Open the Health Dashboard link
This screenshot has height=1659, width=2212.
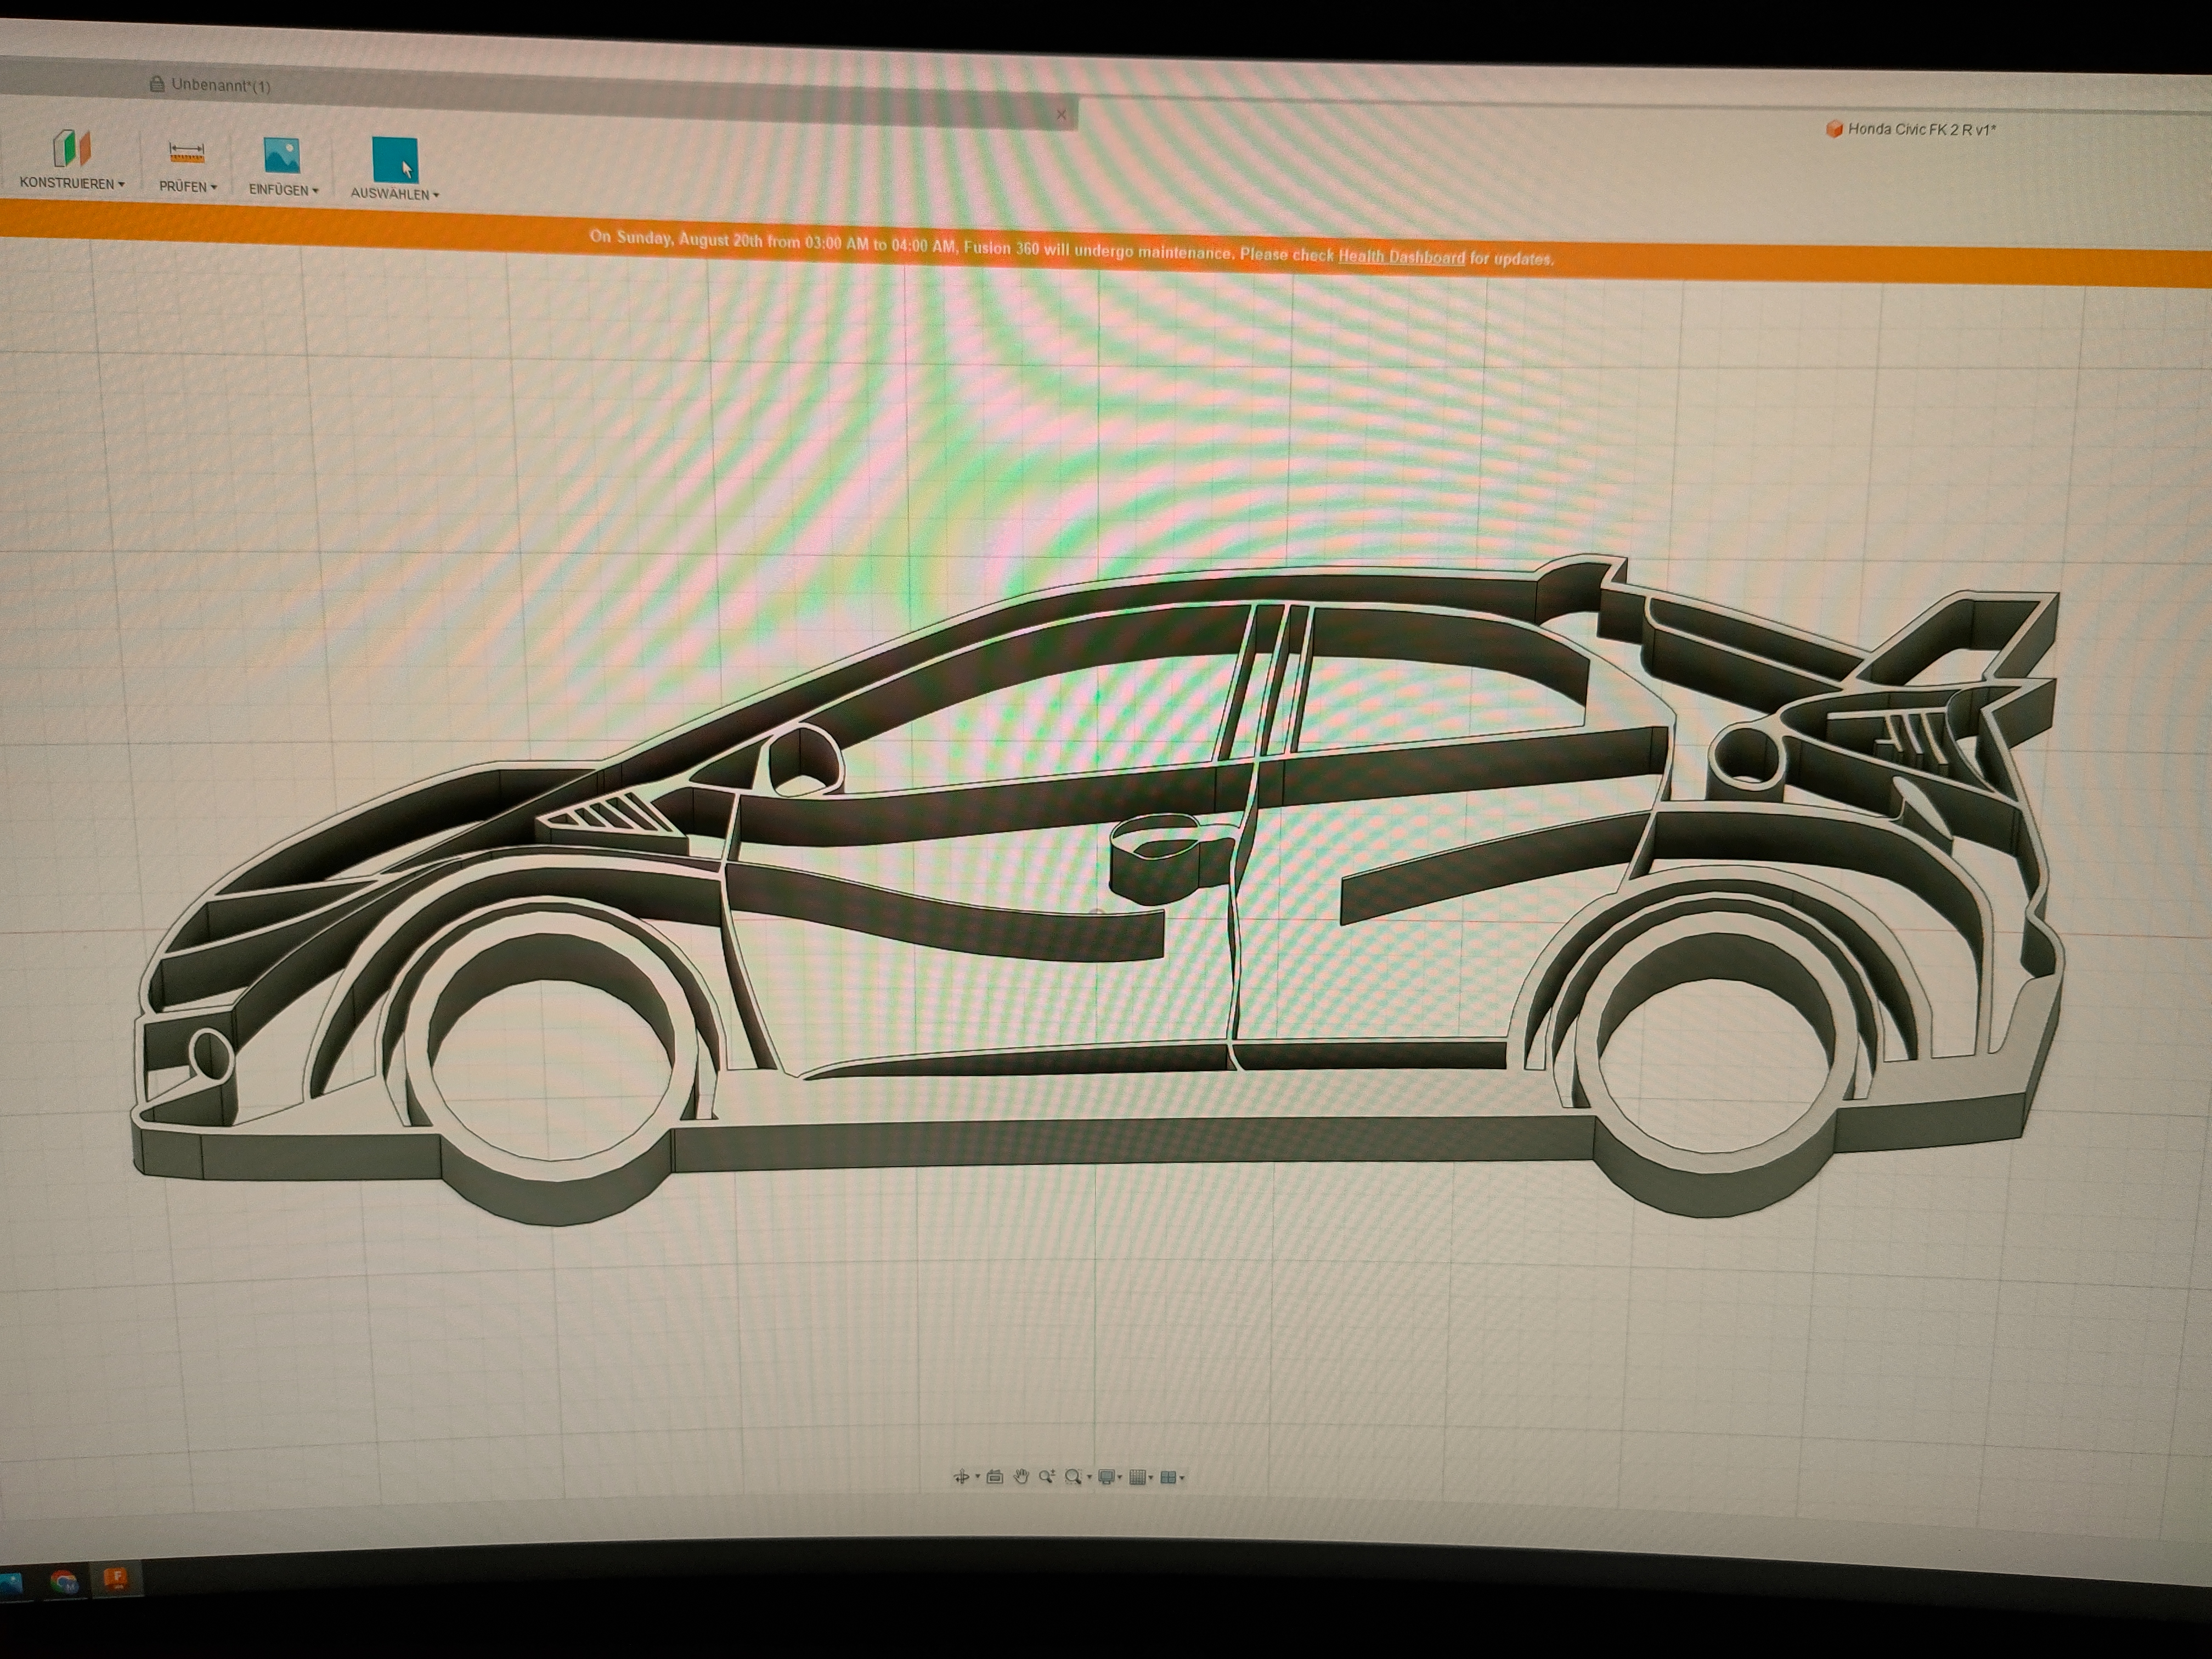pos(1401,257)
